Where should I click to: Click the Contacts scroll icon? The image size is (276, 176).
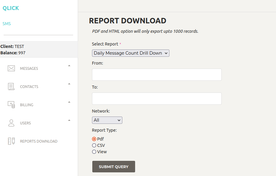click(11, 86)
